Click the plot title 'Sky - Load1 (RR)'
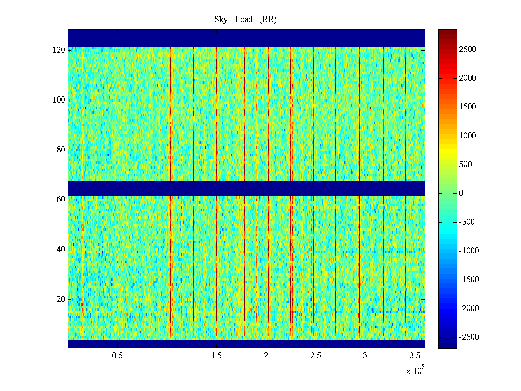This screenshot has width=521, height=391. tap(245, 20)
